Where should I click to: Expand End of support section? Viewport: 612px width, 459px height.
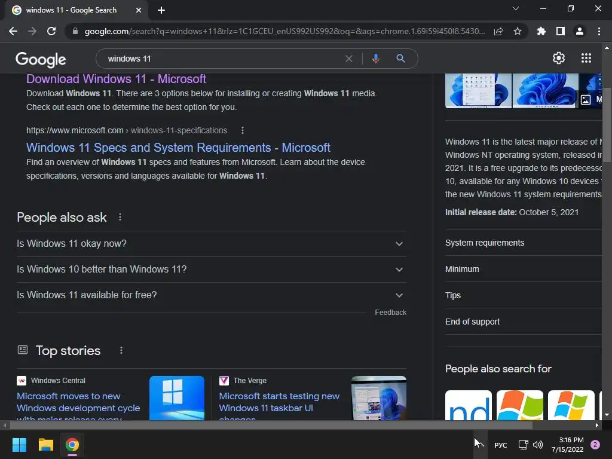(524, 322)
